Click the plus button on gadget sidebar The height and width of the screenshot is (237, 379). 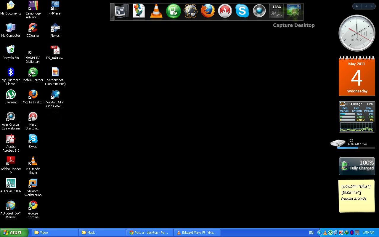pos(357,6)
